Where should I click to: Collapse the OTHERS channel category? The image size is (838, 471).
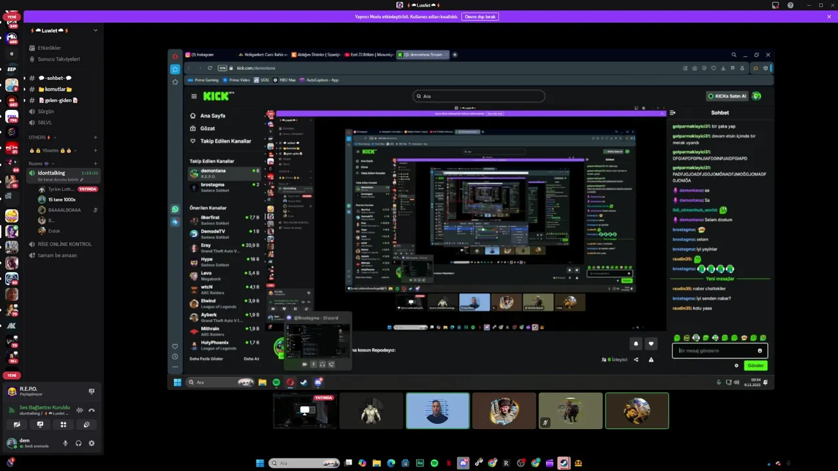(42, 137)
